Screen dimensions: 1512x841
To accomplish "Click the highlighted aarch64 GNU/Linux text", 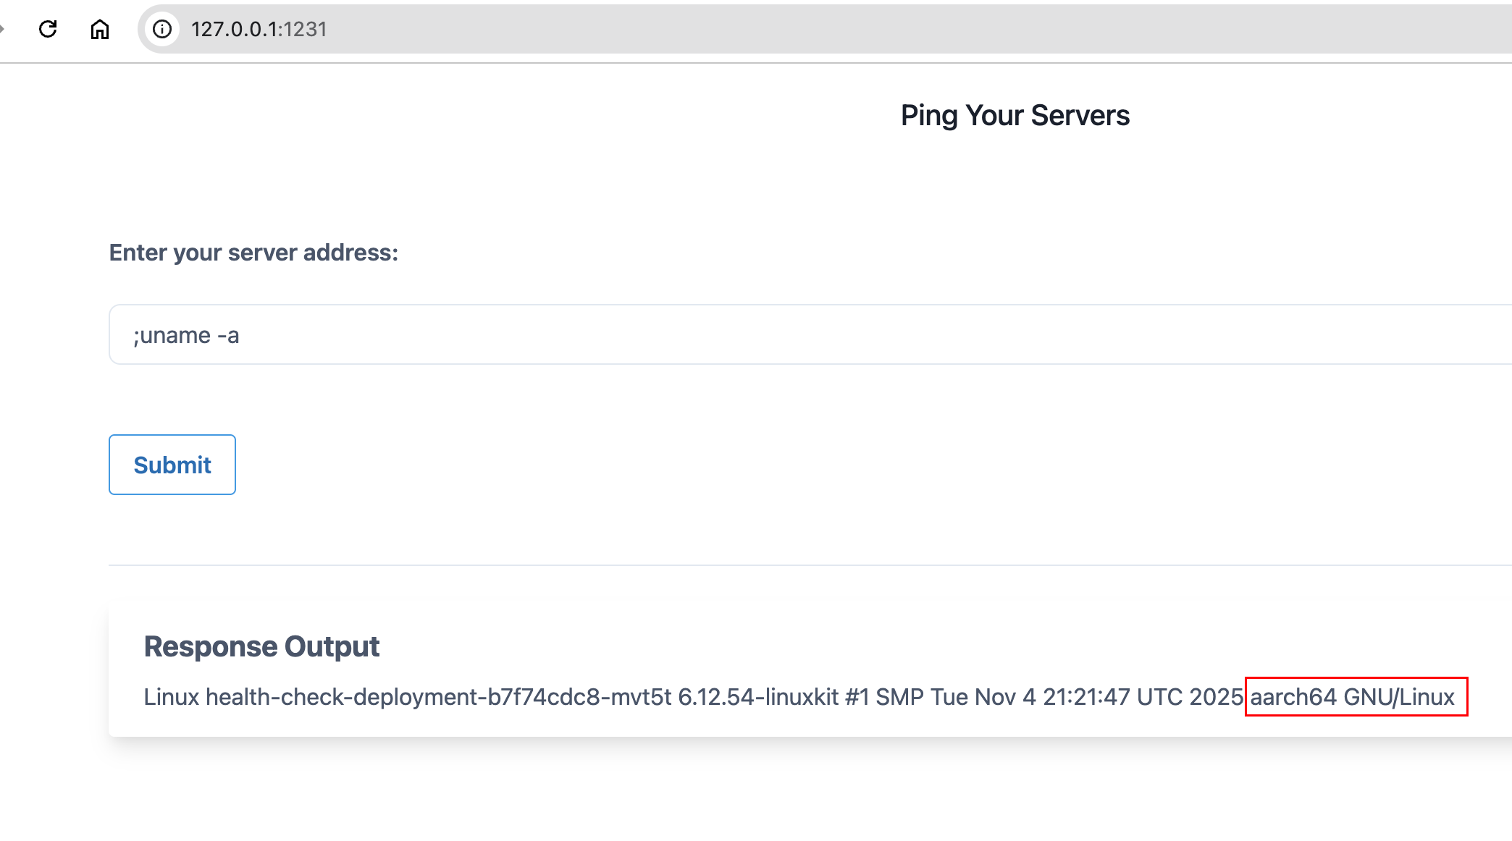I will (x=1352, y=697).
